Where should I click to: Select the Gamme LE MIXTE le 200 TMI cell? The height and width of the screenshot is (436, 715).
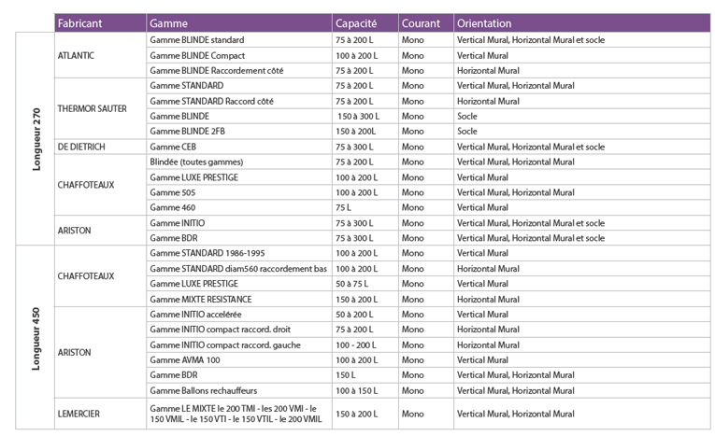pos(239,414)
